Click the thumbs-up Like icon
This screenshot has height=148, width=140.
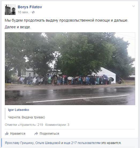click(x=7, y=134)
